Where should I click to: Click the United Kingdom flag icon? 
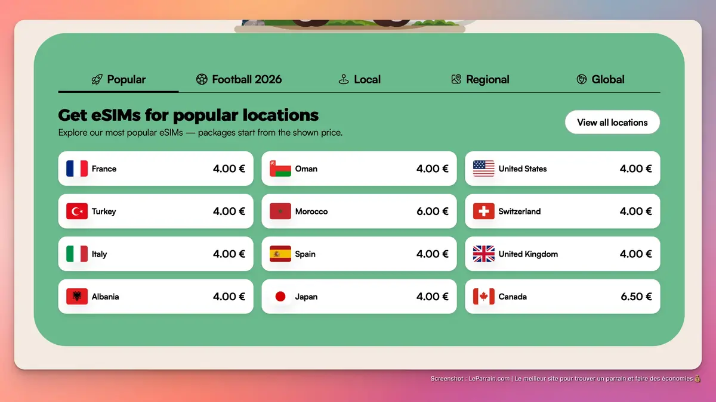(x=484, y=254)
